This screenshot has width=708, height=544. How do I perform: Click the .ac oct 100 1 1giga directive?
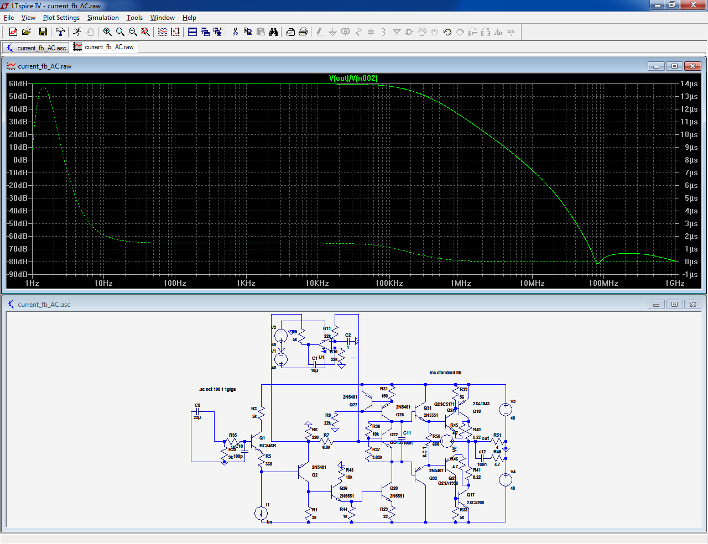click(x=217, y=389)
